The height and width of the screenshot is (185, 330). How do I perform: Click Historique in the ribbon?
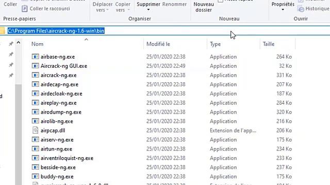pos(317,9)
